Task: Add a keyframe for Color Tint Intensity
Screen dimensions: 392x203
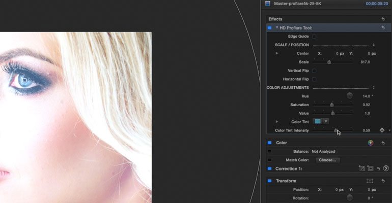Action: pyautogui.click(x=382, y=130)
